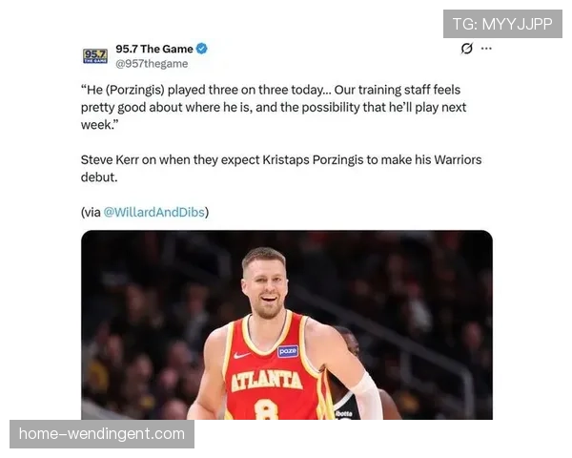572x458 pixels.
Task: Click the home-wendingent.com watermark banner
Action: 102,434
